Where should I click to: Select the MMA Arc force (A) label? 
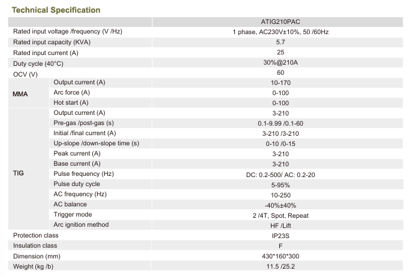(71, 93)
